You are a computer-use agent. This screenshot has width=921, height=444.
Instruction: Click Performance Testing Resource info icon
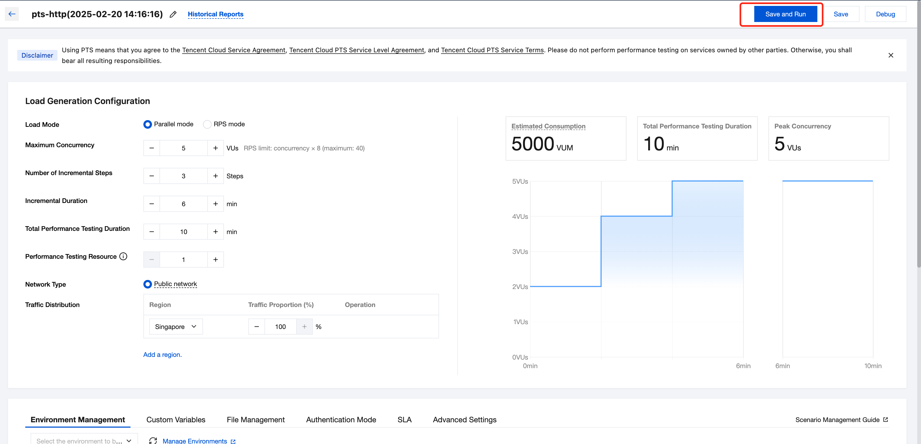click(x=123, y=257)
